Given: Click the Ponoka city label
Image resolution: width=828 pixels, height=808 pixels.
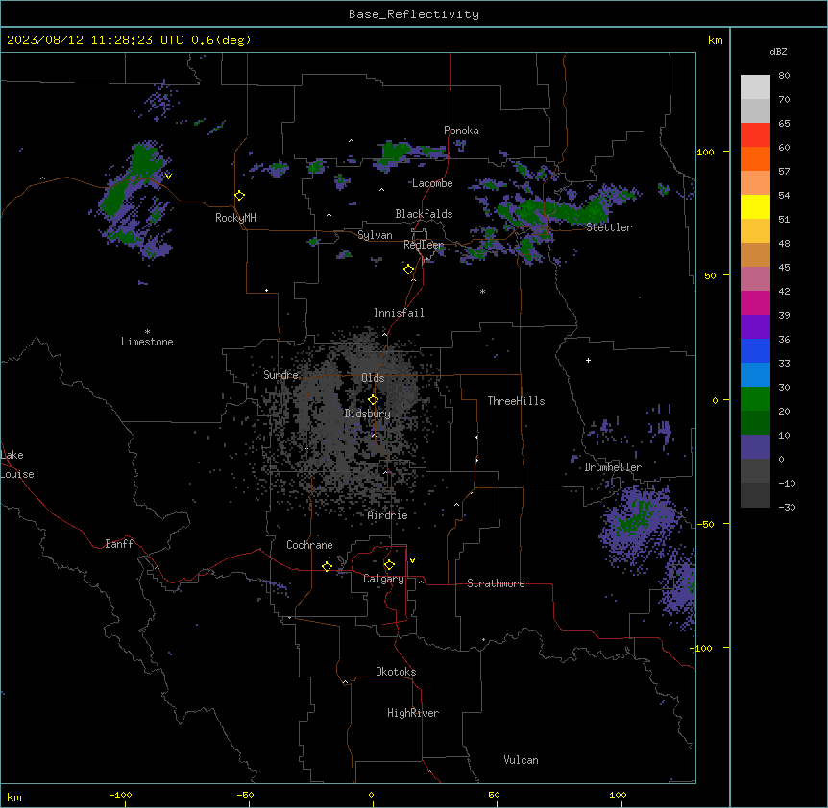Looking at the screenshot, I should click(461, 131).
